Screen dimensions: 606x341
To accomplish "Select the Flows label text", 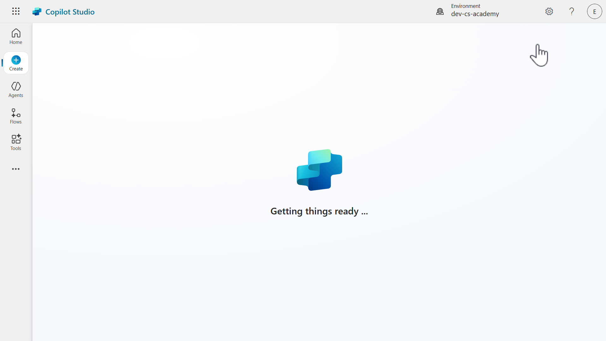I will click(x=15, y=122).
